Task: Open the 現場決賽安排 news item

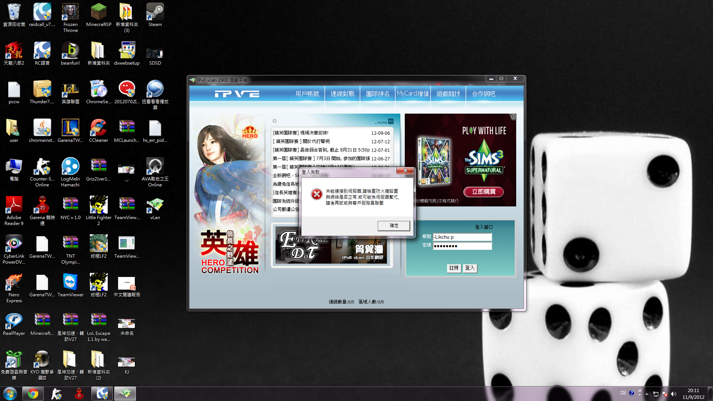Action: 301,133
